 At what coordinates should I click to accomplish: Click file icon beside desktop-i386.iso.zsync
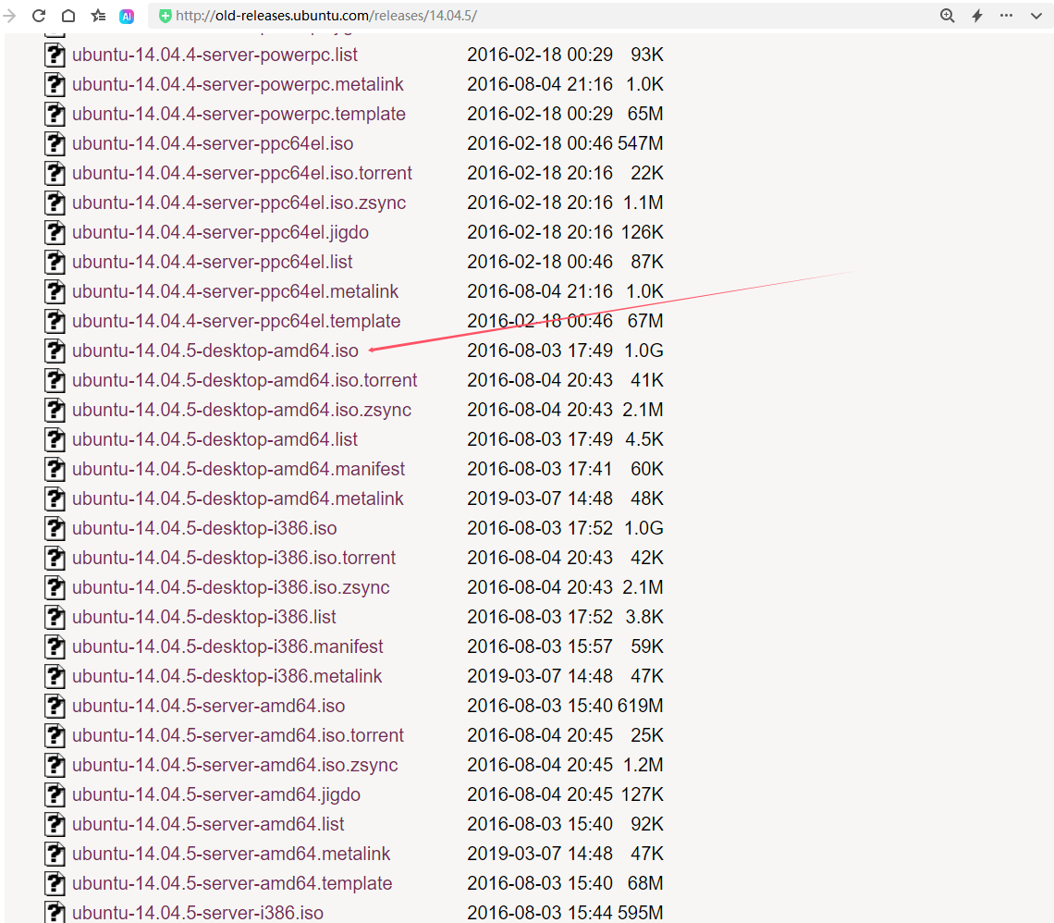55,587
